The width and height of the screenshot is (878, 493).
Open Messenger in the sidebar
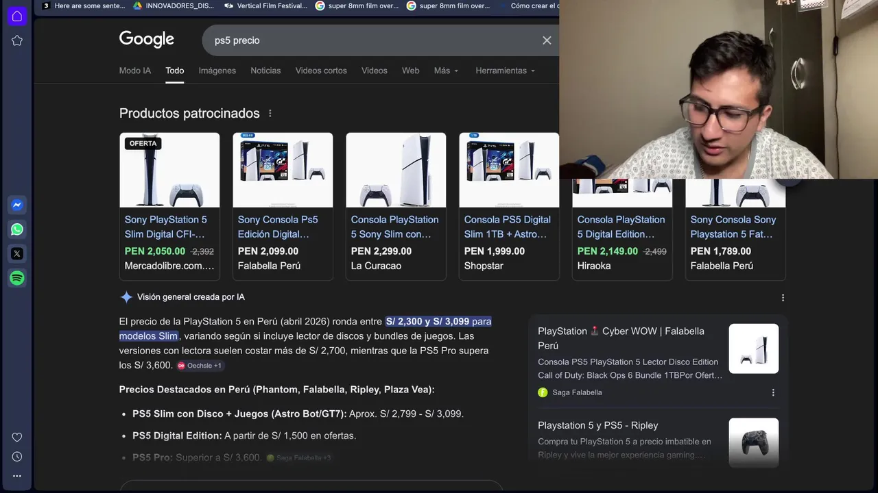[x=17, y=205]
